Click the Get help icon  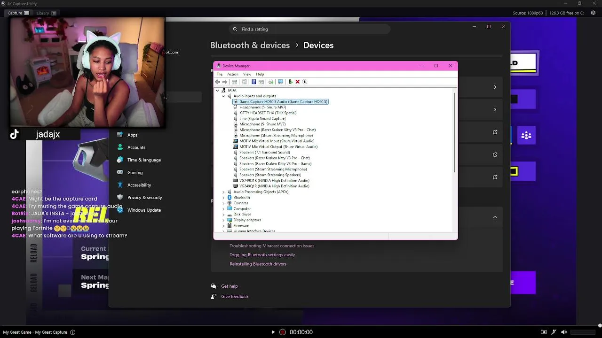click(214, 286)
